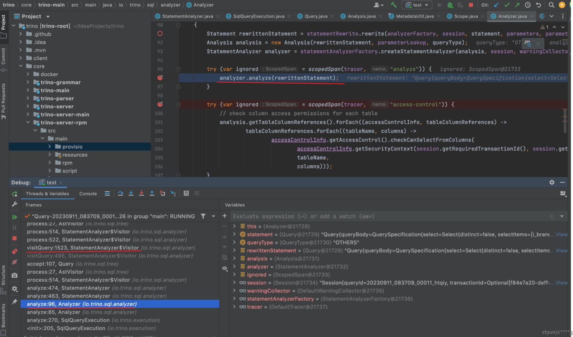
Task: Toggle breakpoint at analyzer.analyze line 96
Action: (160, 77)
